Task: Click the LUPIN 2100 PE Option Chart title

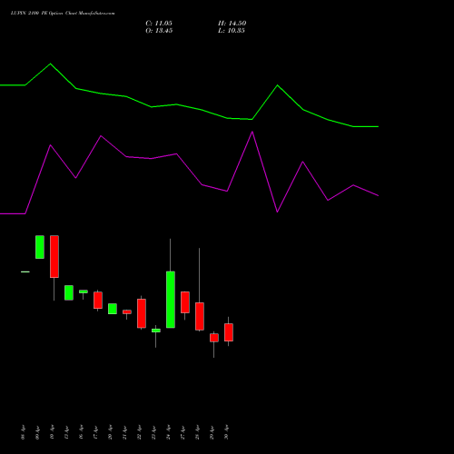Action: coord(63,14)
